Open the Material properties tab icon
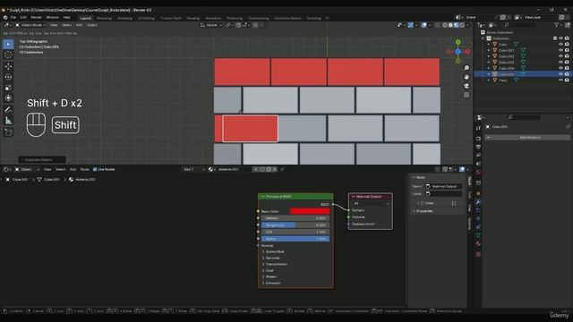 click(478, 244)
